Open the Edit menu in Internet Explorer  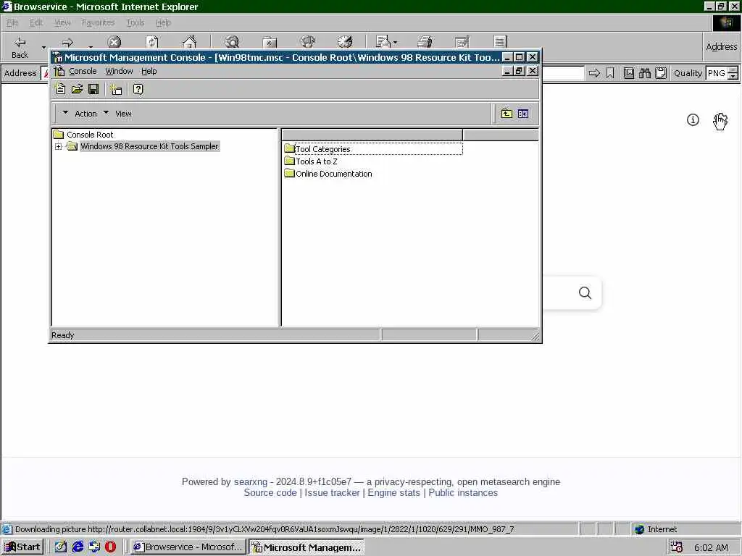pyautogui.click(x=36, y=22)
